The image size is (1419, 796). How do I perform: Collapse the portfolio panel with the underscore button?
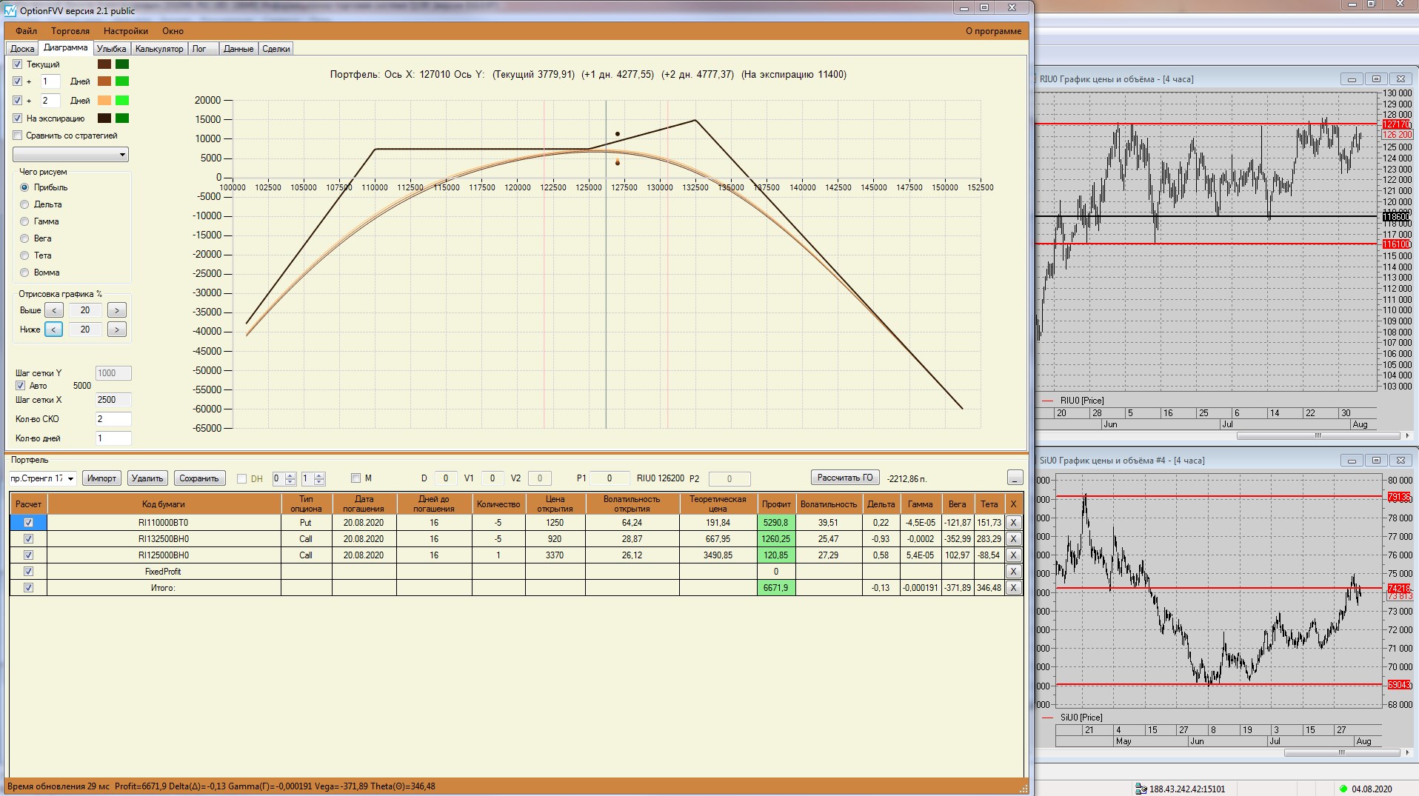pyautogui.click(x=1015, y=478)
